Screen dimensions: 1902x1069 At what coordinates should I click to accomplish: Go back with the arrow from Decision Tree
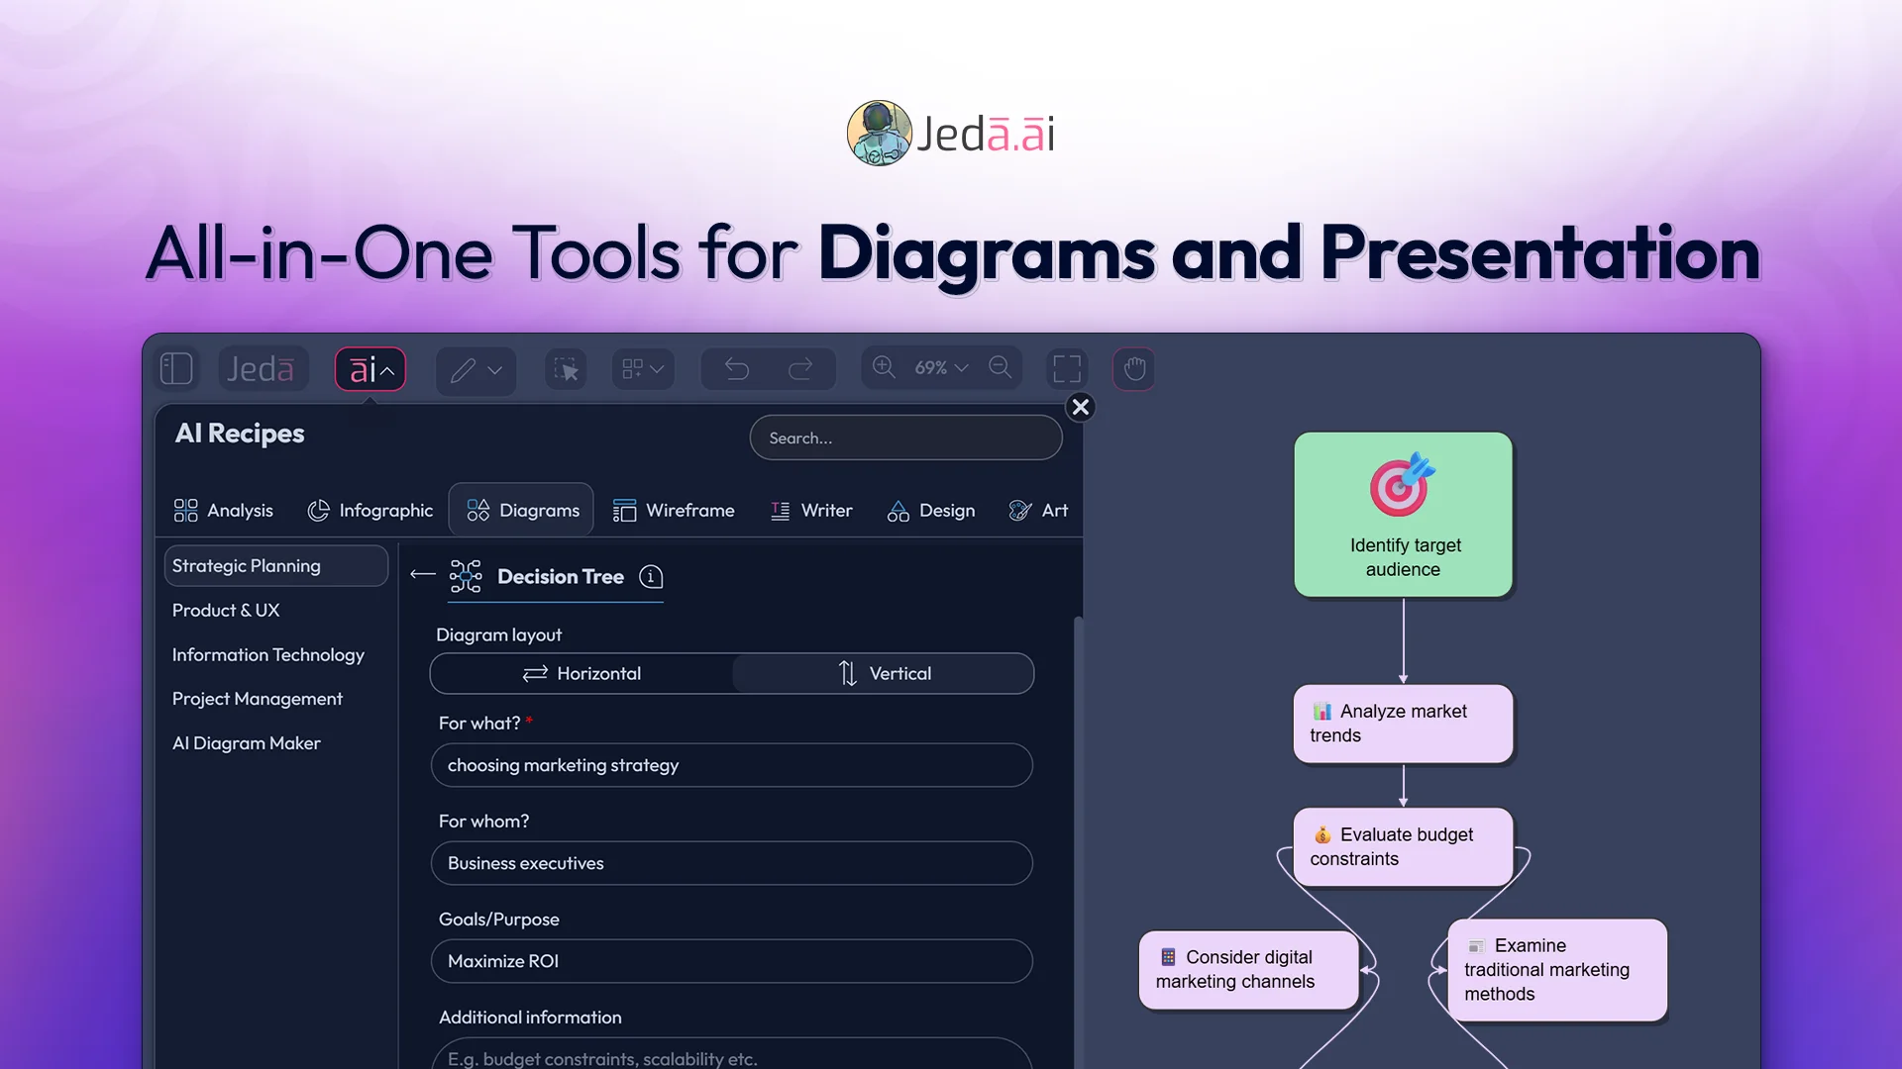(x=421, y=576)
